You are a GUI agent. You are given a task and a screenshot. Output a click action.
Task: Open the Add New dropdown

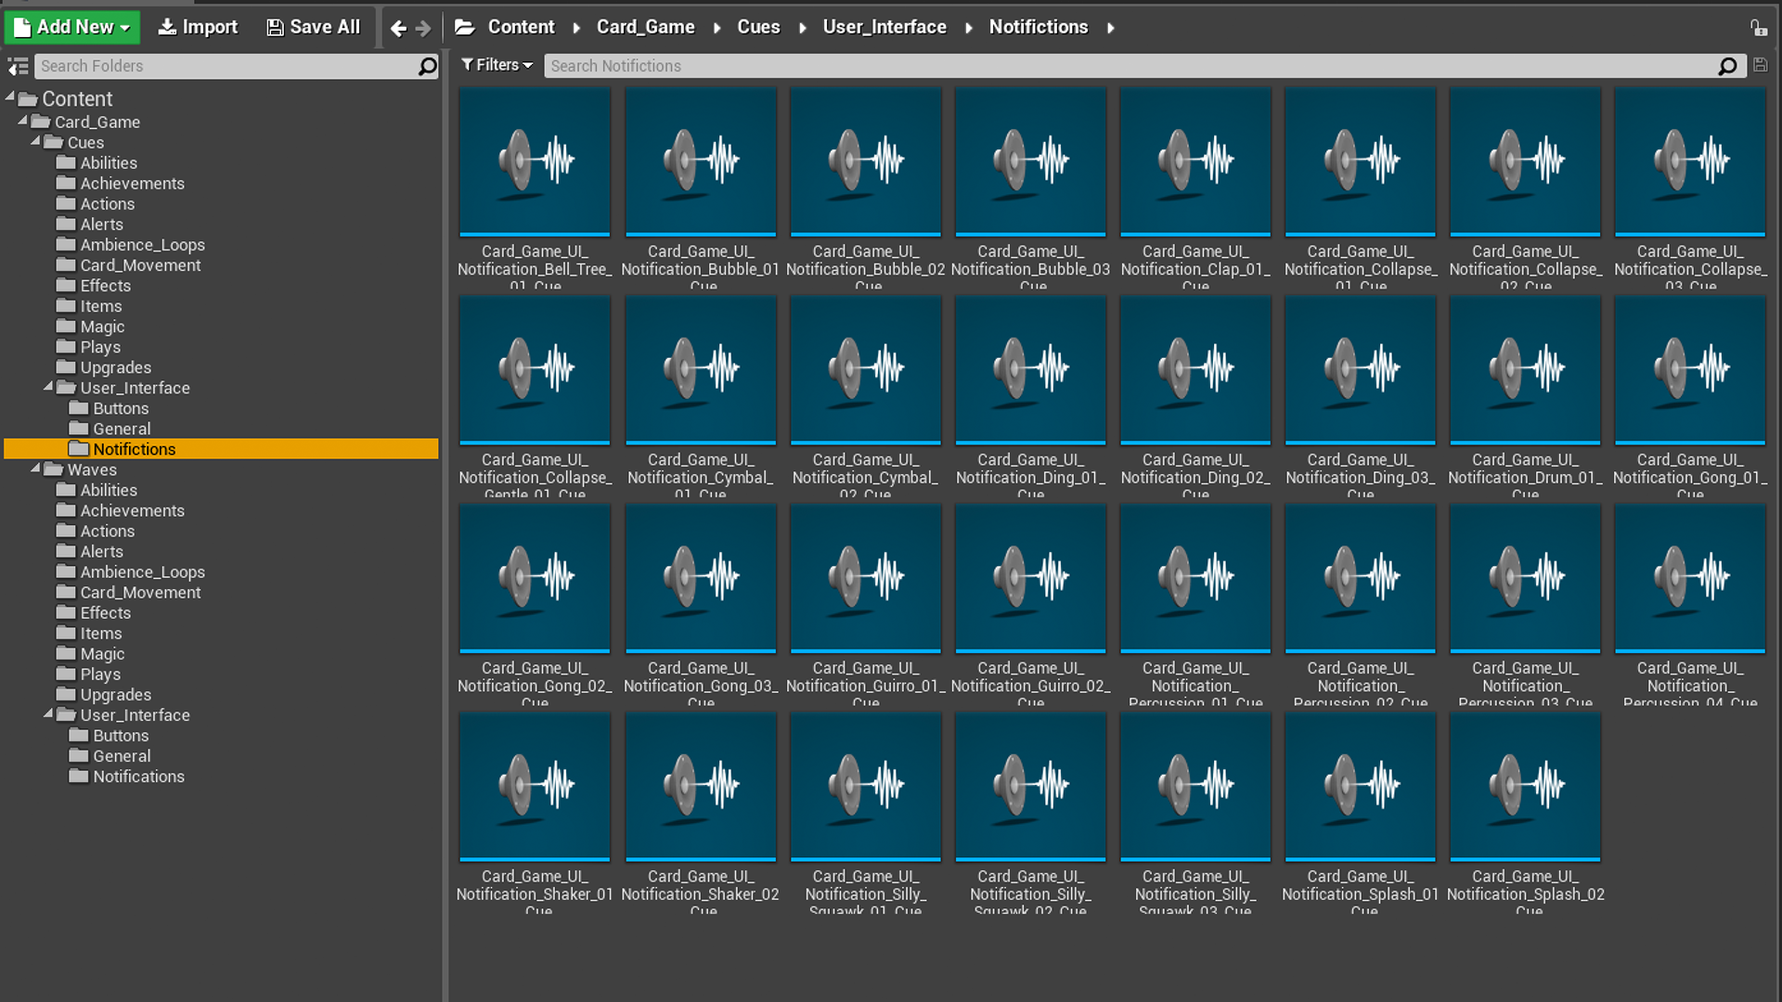click(x=71, y=27)
